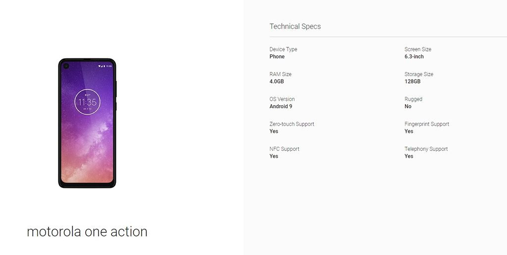Select the Screen Size label
507x255 pixels.
(x=418, y=49)
